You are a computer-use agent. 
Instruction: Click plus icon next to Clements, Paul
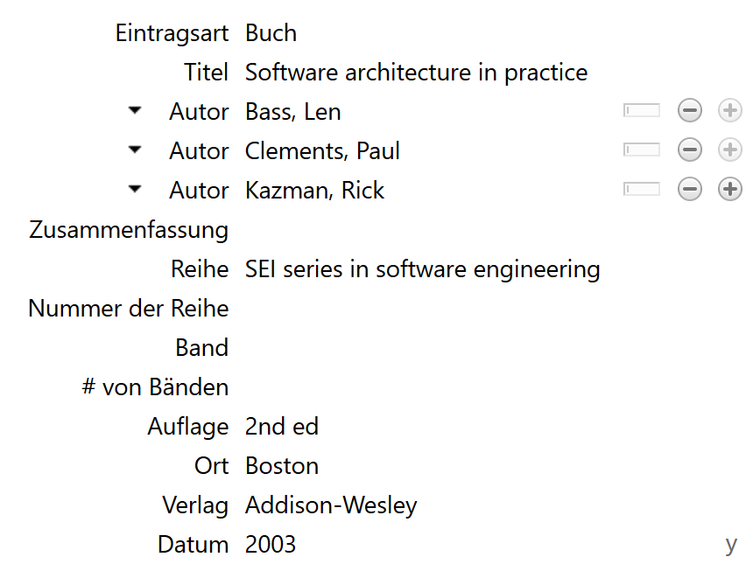tap(729, 150)
